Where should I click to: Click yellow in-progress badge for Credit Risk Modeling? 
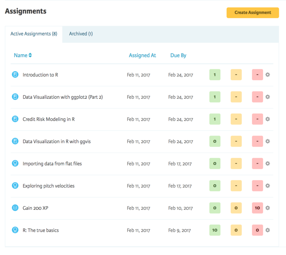click(x=236, y=119)
